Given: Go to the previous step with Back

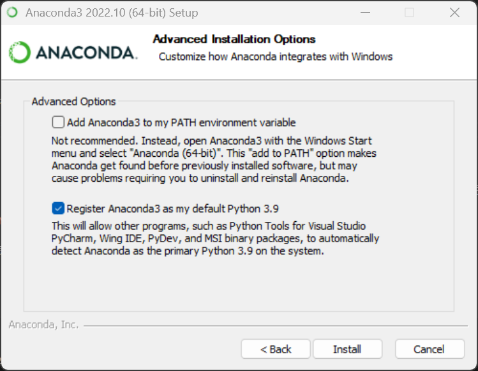Looking at the screenshot, I should (276, 349).
